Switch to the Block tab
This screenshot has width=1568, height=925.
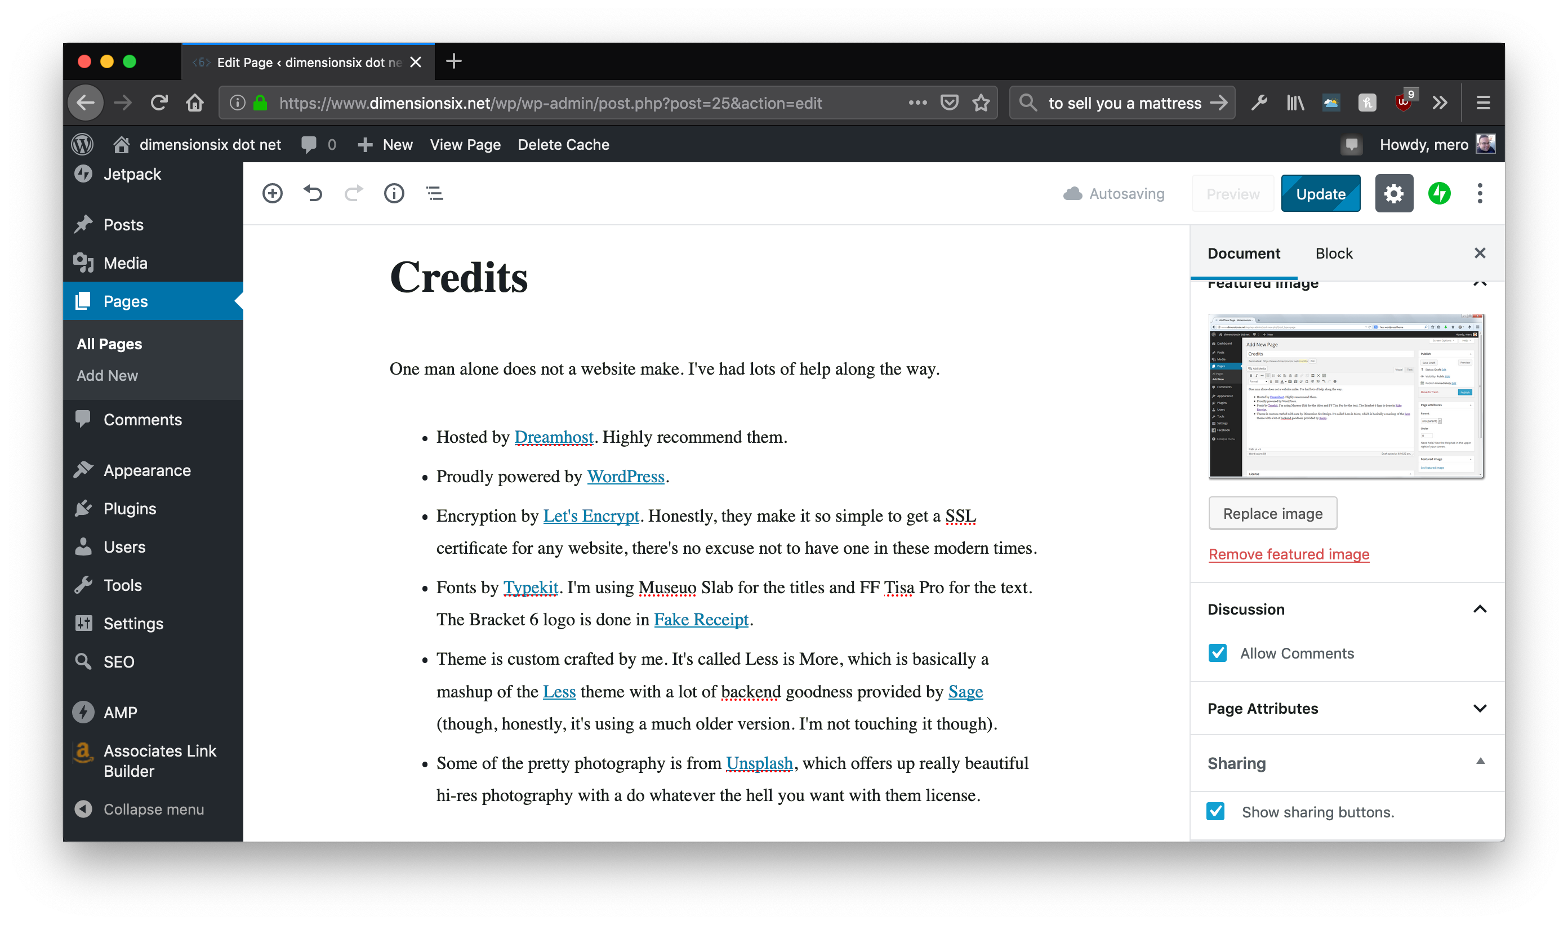[1334, 253]
